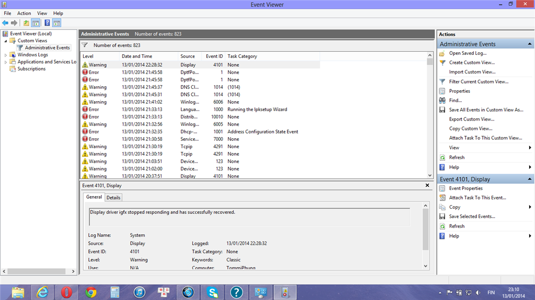Expand Help submenu arrow under Administrative Events
Image resolution: width=535 pixels, height=300 pixels.
coord(530,167)
